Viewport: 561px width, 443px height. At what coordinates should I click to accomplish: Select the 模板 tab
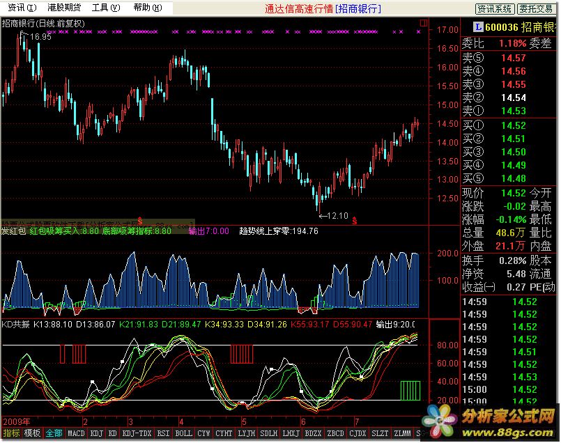point(32,433)
